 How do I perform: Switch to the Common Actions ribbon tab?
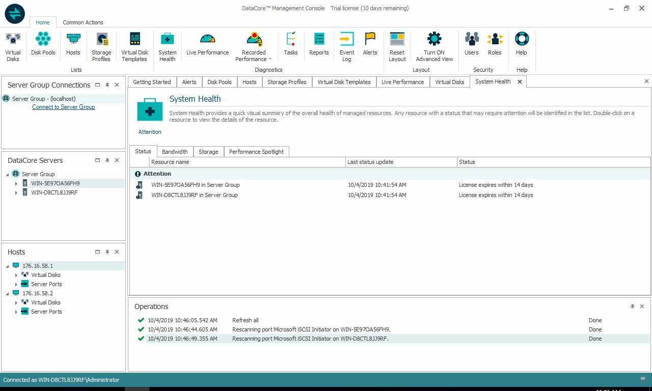tap(83, 22)
